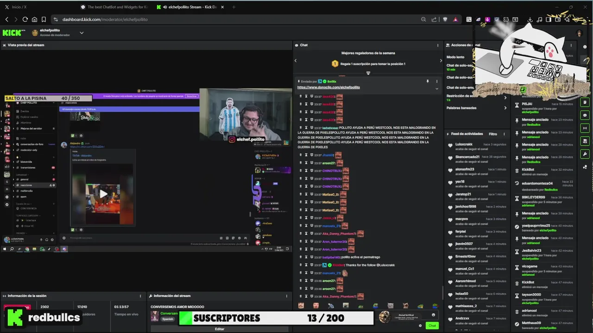Click the zoom magnifier in the address bar

point(423,19)
